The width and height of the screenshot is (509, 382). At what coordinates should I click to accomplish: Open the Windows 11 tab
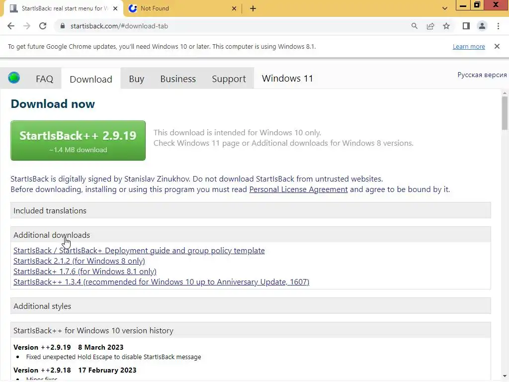(287, 78)
